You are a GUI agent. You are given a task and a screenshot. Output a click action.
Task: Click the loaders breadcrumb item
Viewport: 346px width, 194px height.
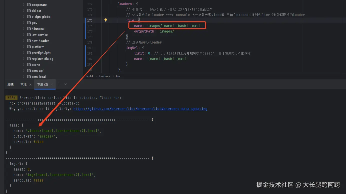[x=104, y=76]
